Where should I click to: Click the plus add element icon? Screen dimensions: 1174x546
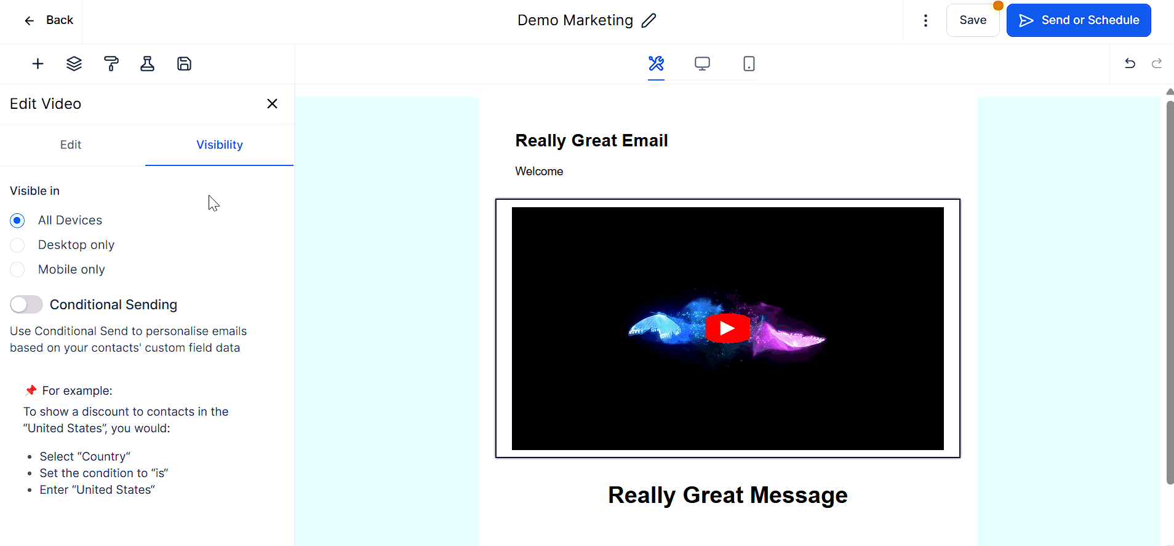tap(38, 64)
